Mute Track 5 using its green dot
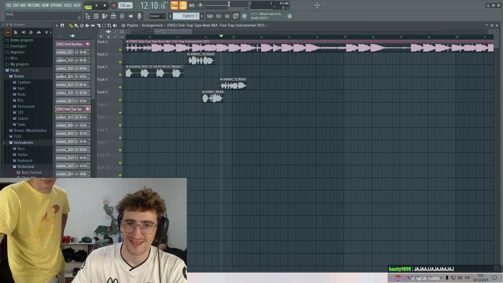Viewport: 503px width, 283px height. click(120, 100)
